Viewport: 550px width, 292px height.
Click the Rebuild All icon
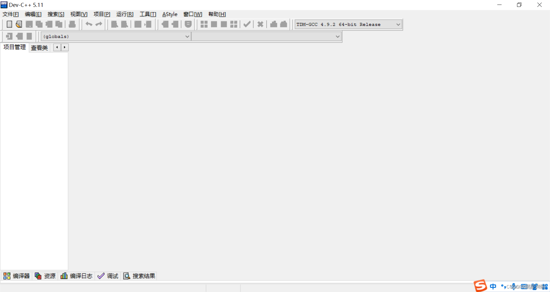[234, 24]
